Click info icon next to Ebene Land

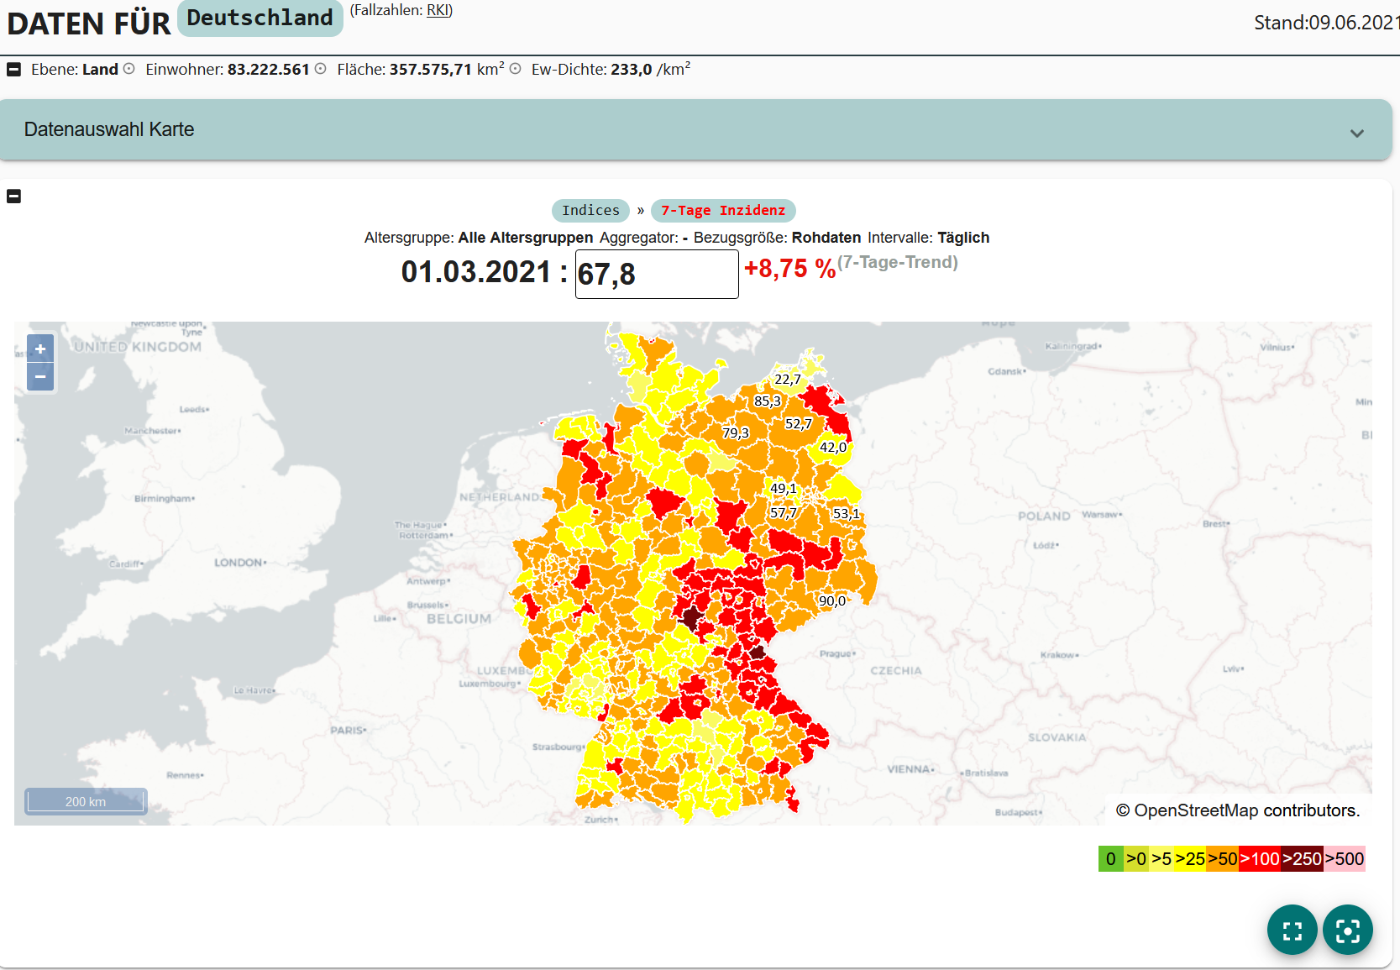(128, 69)
